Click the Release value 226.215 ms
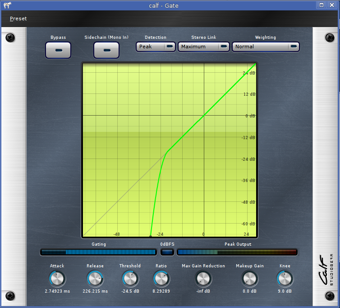Screen dimensions: 340x308 pyautogui.click(x=95, y=291)
